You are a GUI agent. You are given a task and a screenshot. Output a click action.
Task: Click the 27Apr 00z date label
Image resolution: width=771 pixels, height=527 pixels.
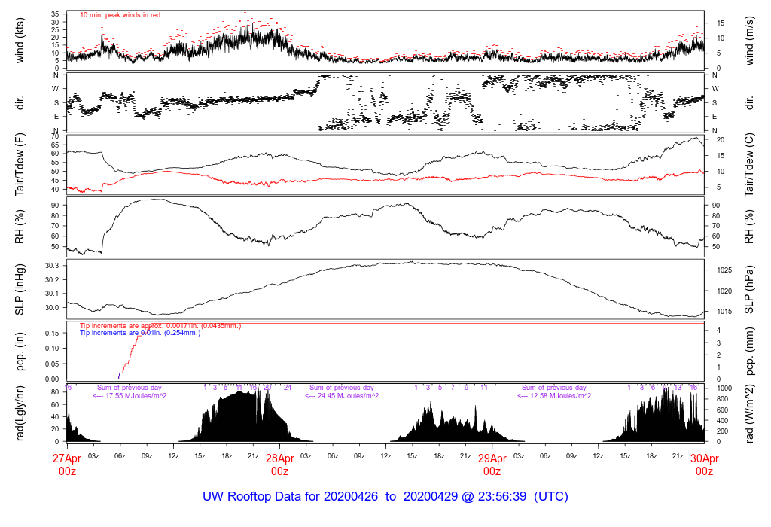[x=67, y=465]
